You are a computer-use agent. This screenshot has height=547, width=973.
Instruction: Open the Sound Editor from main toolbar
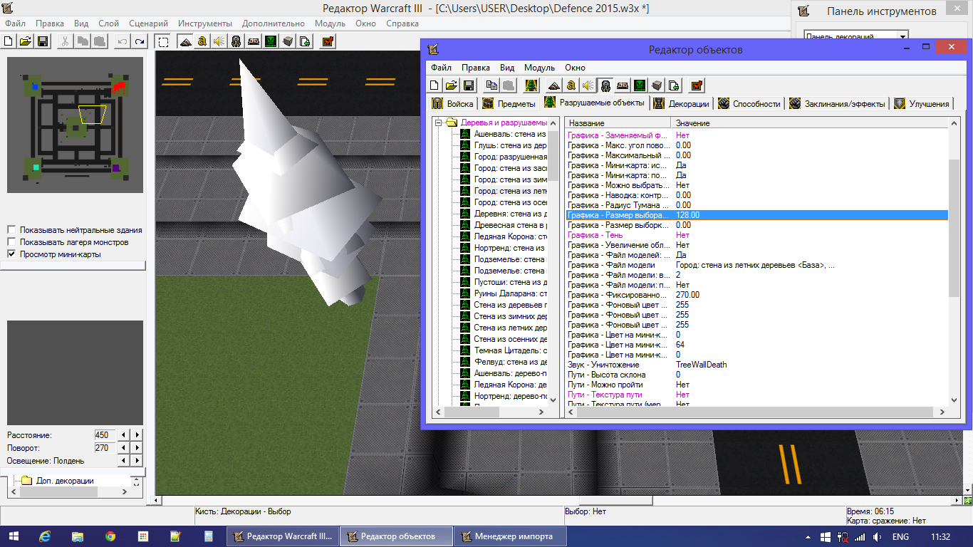pos(219,41)
